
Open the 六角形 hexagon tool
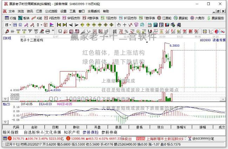click(197, 18)
